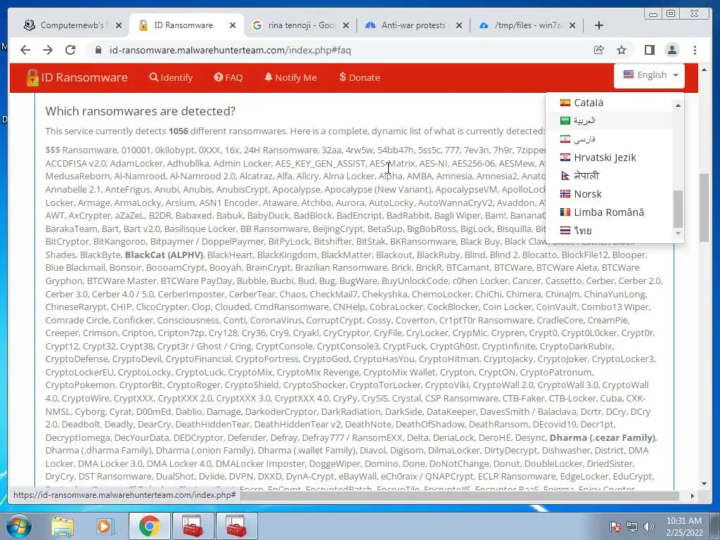Open the FAQ nav link
Image resolution: width=720 pixels, height=540 pixels.
[x=229, y=77]
